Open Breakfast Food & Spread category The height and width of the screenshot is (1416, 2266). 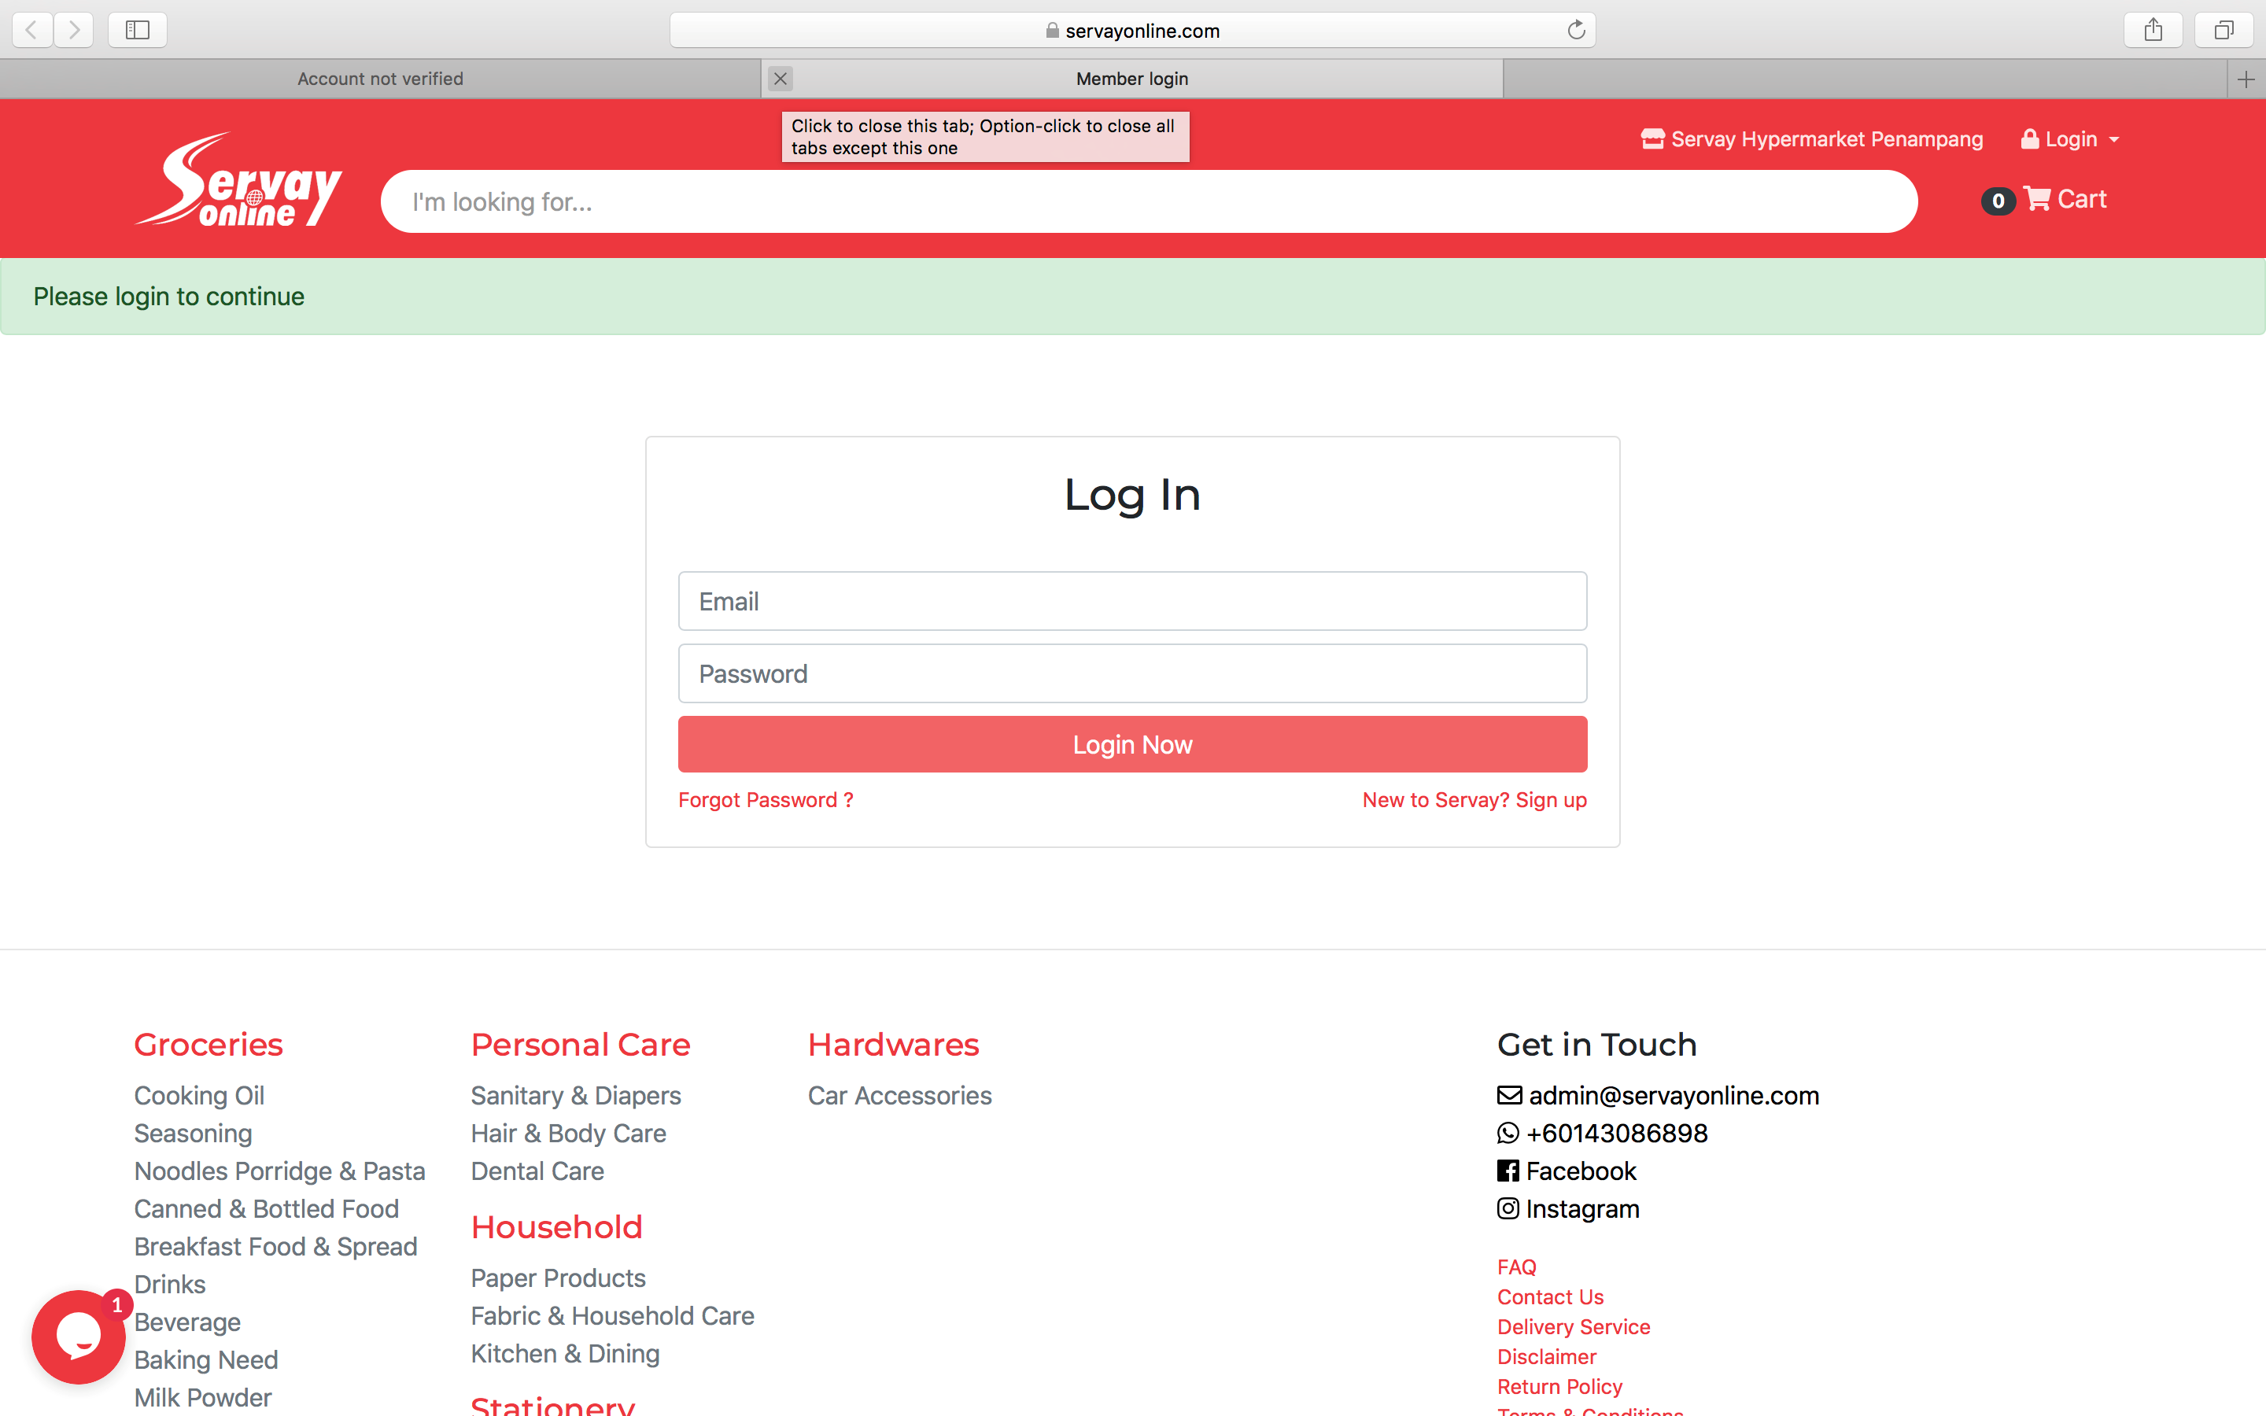tap(275, 1247)
